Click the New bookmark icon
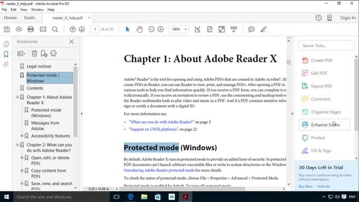This screenshot has height=202, width=359. point(44,53)
